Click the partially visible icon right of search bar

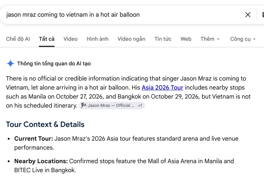(263, 15)
